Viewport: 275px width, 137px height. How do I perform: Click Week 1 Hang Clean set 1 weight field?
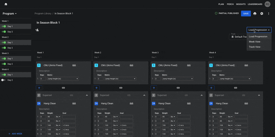point(51,117)
